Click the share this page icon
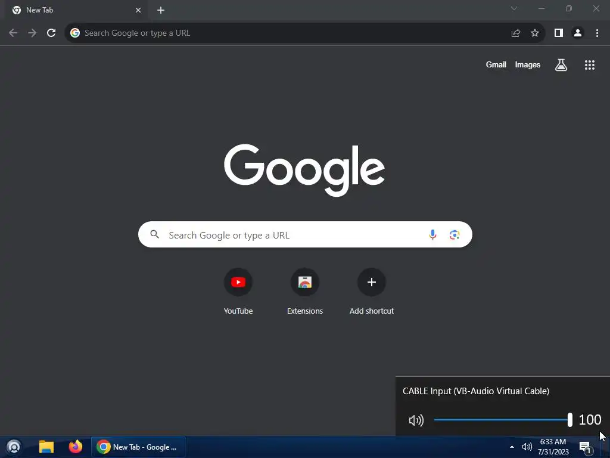The width and height of the screenshot is (610, 458). (516, 33)
